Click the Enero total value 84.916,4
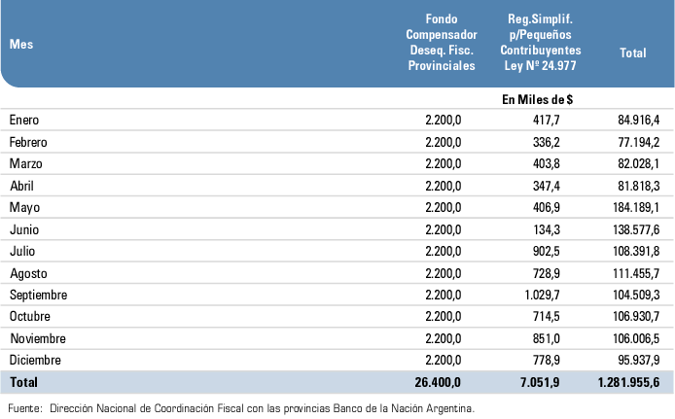 639,120
